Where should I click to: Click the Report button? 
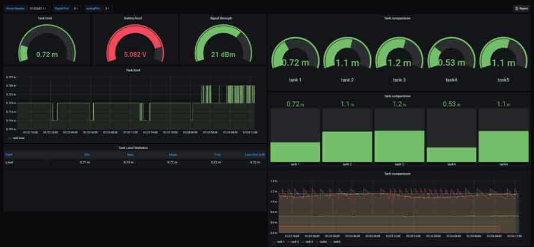[x=520, y=8]
